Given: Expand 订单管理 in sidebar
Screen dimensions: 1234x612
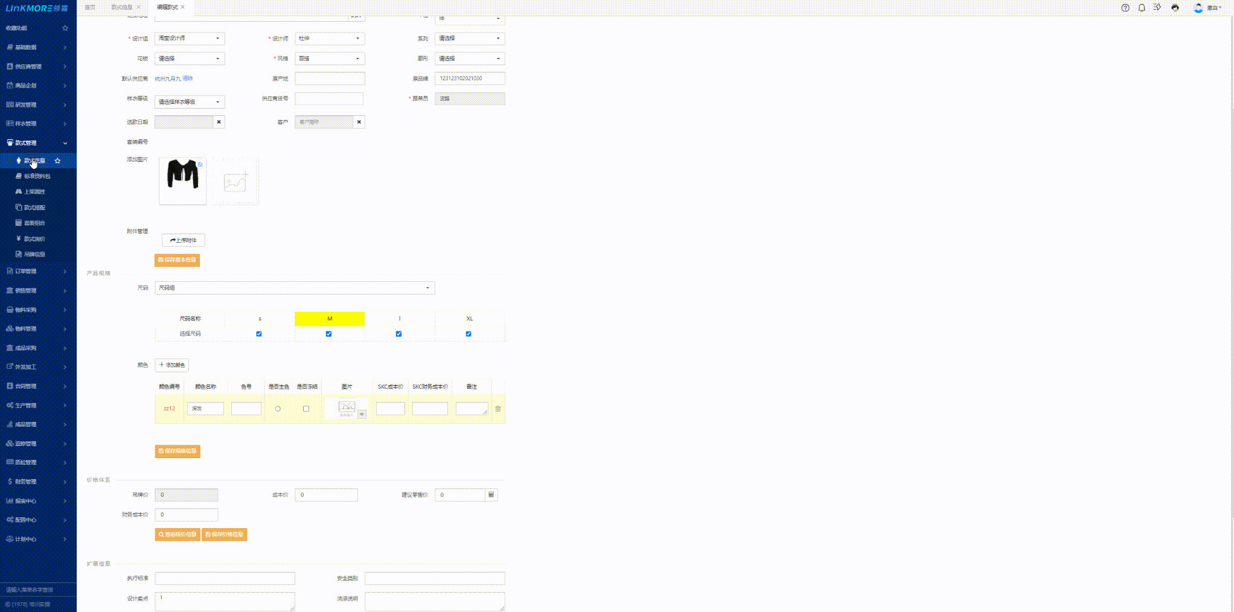Looking at the screenshot, I should pyautogui.click(x=37, y=272).
